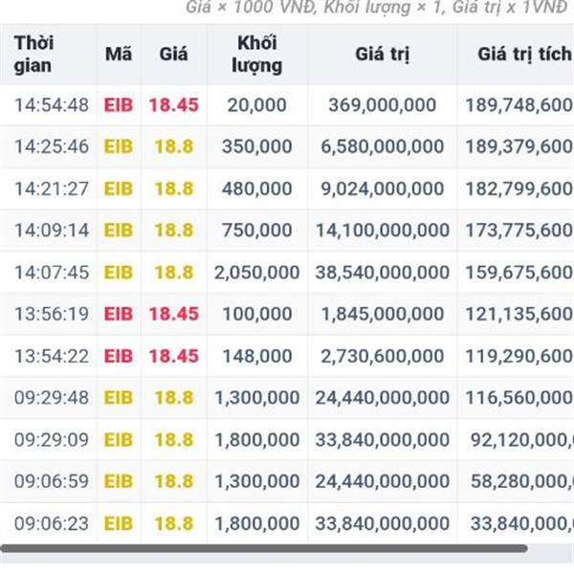574x574 pixels.
Task: Open EIB ticker in 09:06:59 row
Action: click(119, 481)
